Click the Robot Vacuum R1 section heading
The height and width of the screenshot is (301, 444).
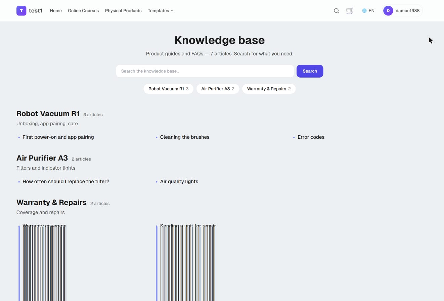(48, 114)
